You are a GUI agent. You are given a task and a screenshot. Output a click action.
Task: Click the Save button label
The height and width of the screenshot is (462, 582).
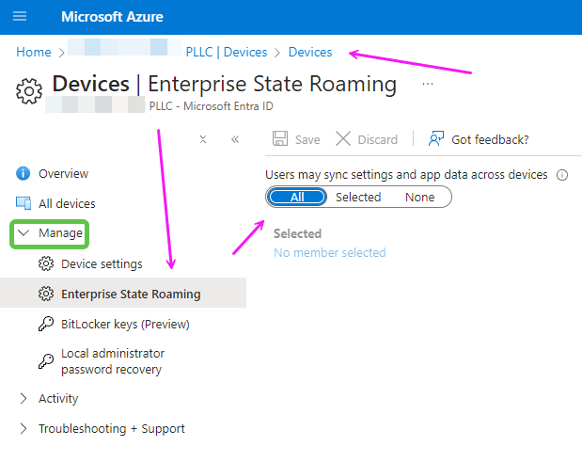point(307,139)
